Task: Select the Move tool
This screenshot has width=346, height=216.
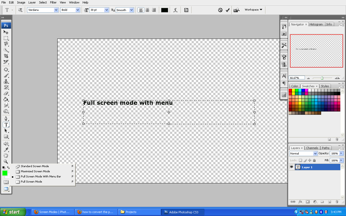Action: [6, 32]
